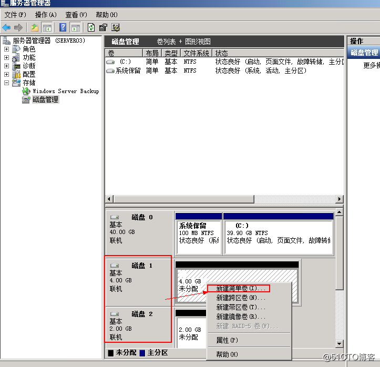Click the Features (功能) tree icon
Image resolution: width=380 pixels, height=367 pixels.
(16, 57)
